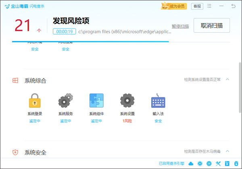Click the 系统服务 gears icon
Image resolution: width=242 pixels, height=169 pixels.
66,101
